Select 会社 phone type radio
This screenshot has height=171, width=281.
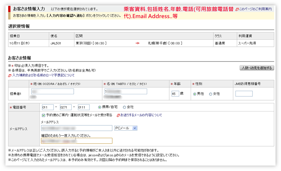[x=124, y=107]
